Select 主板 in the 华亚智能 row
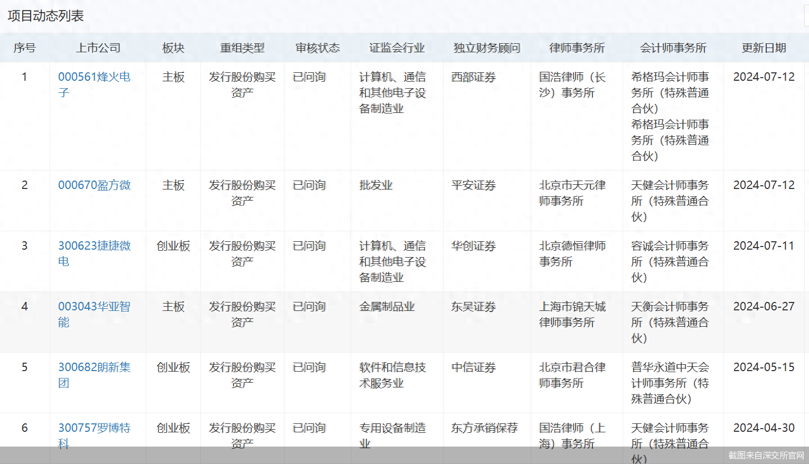 click(x=173, y=307)
